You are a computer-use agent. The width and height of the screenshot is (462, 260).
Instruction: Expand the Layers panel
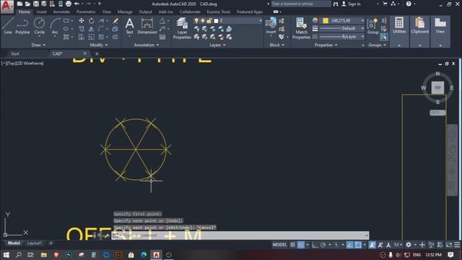[217, 45]
